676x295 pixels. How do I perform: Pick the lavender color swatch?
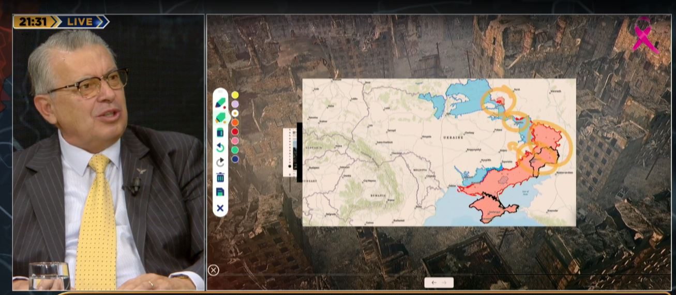(235, 104)
